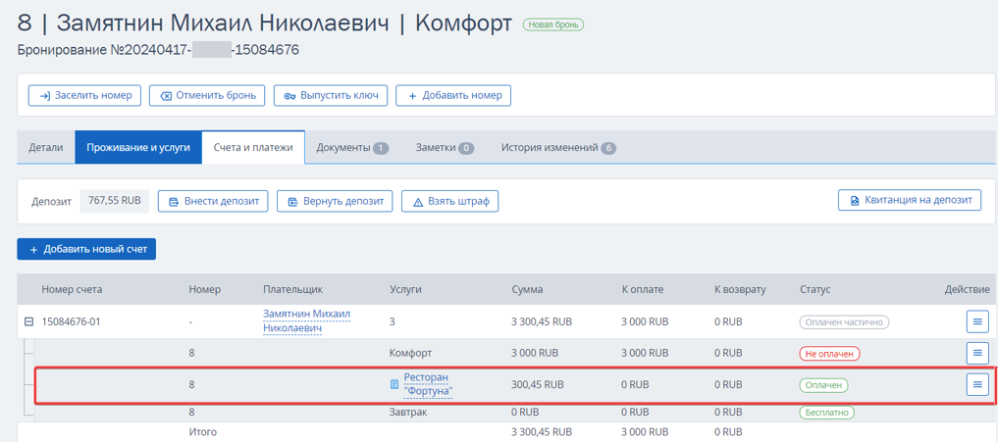Click the Оплачен status badge

tap(824, 384)
